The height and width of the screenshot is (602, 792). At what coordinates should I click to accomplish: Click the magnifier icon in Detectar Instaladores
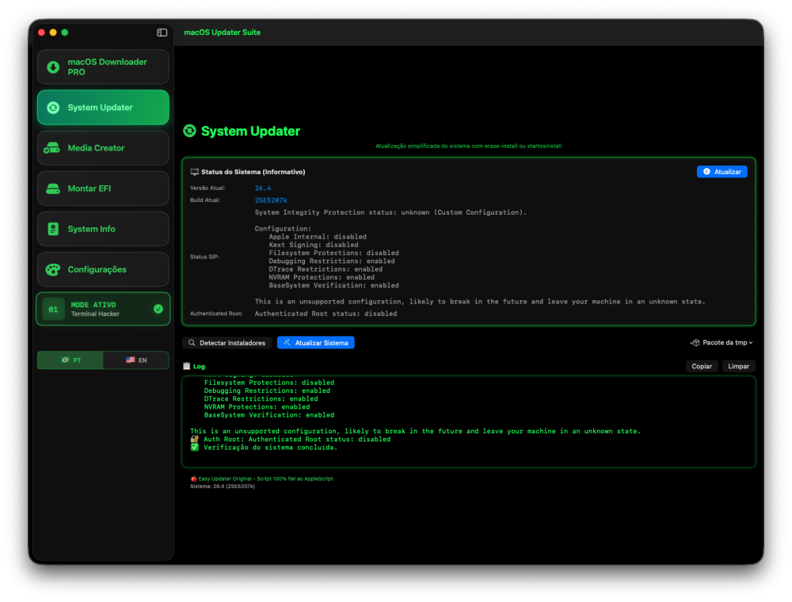(192, 342)
